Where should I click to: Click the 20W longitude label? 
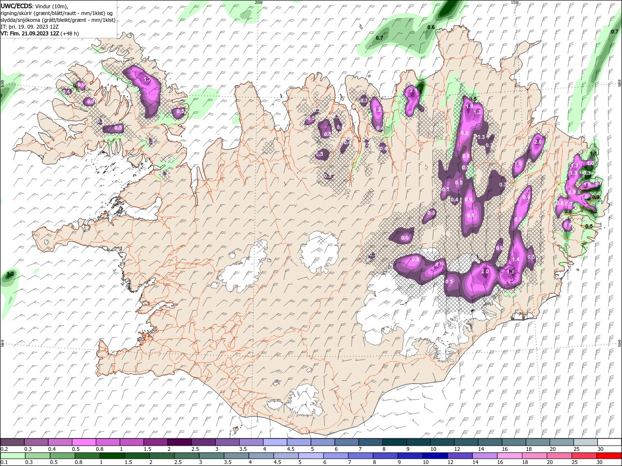click(x=259, y=2)
